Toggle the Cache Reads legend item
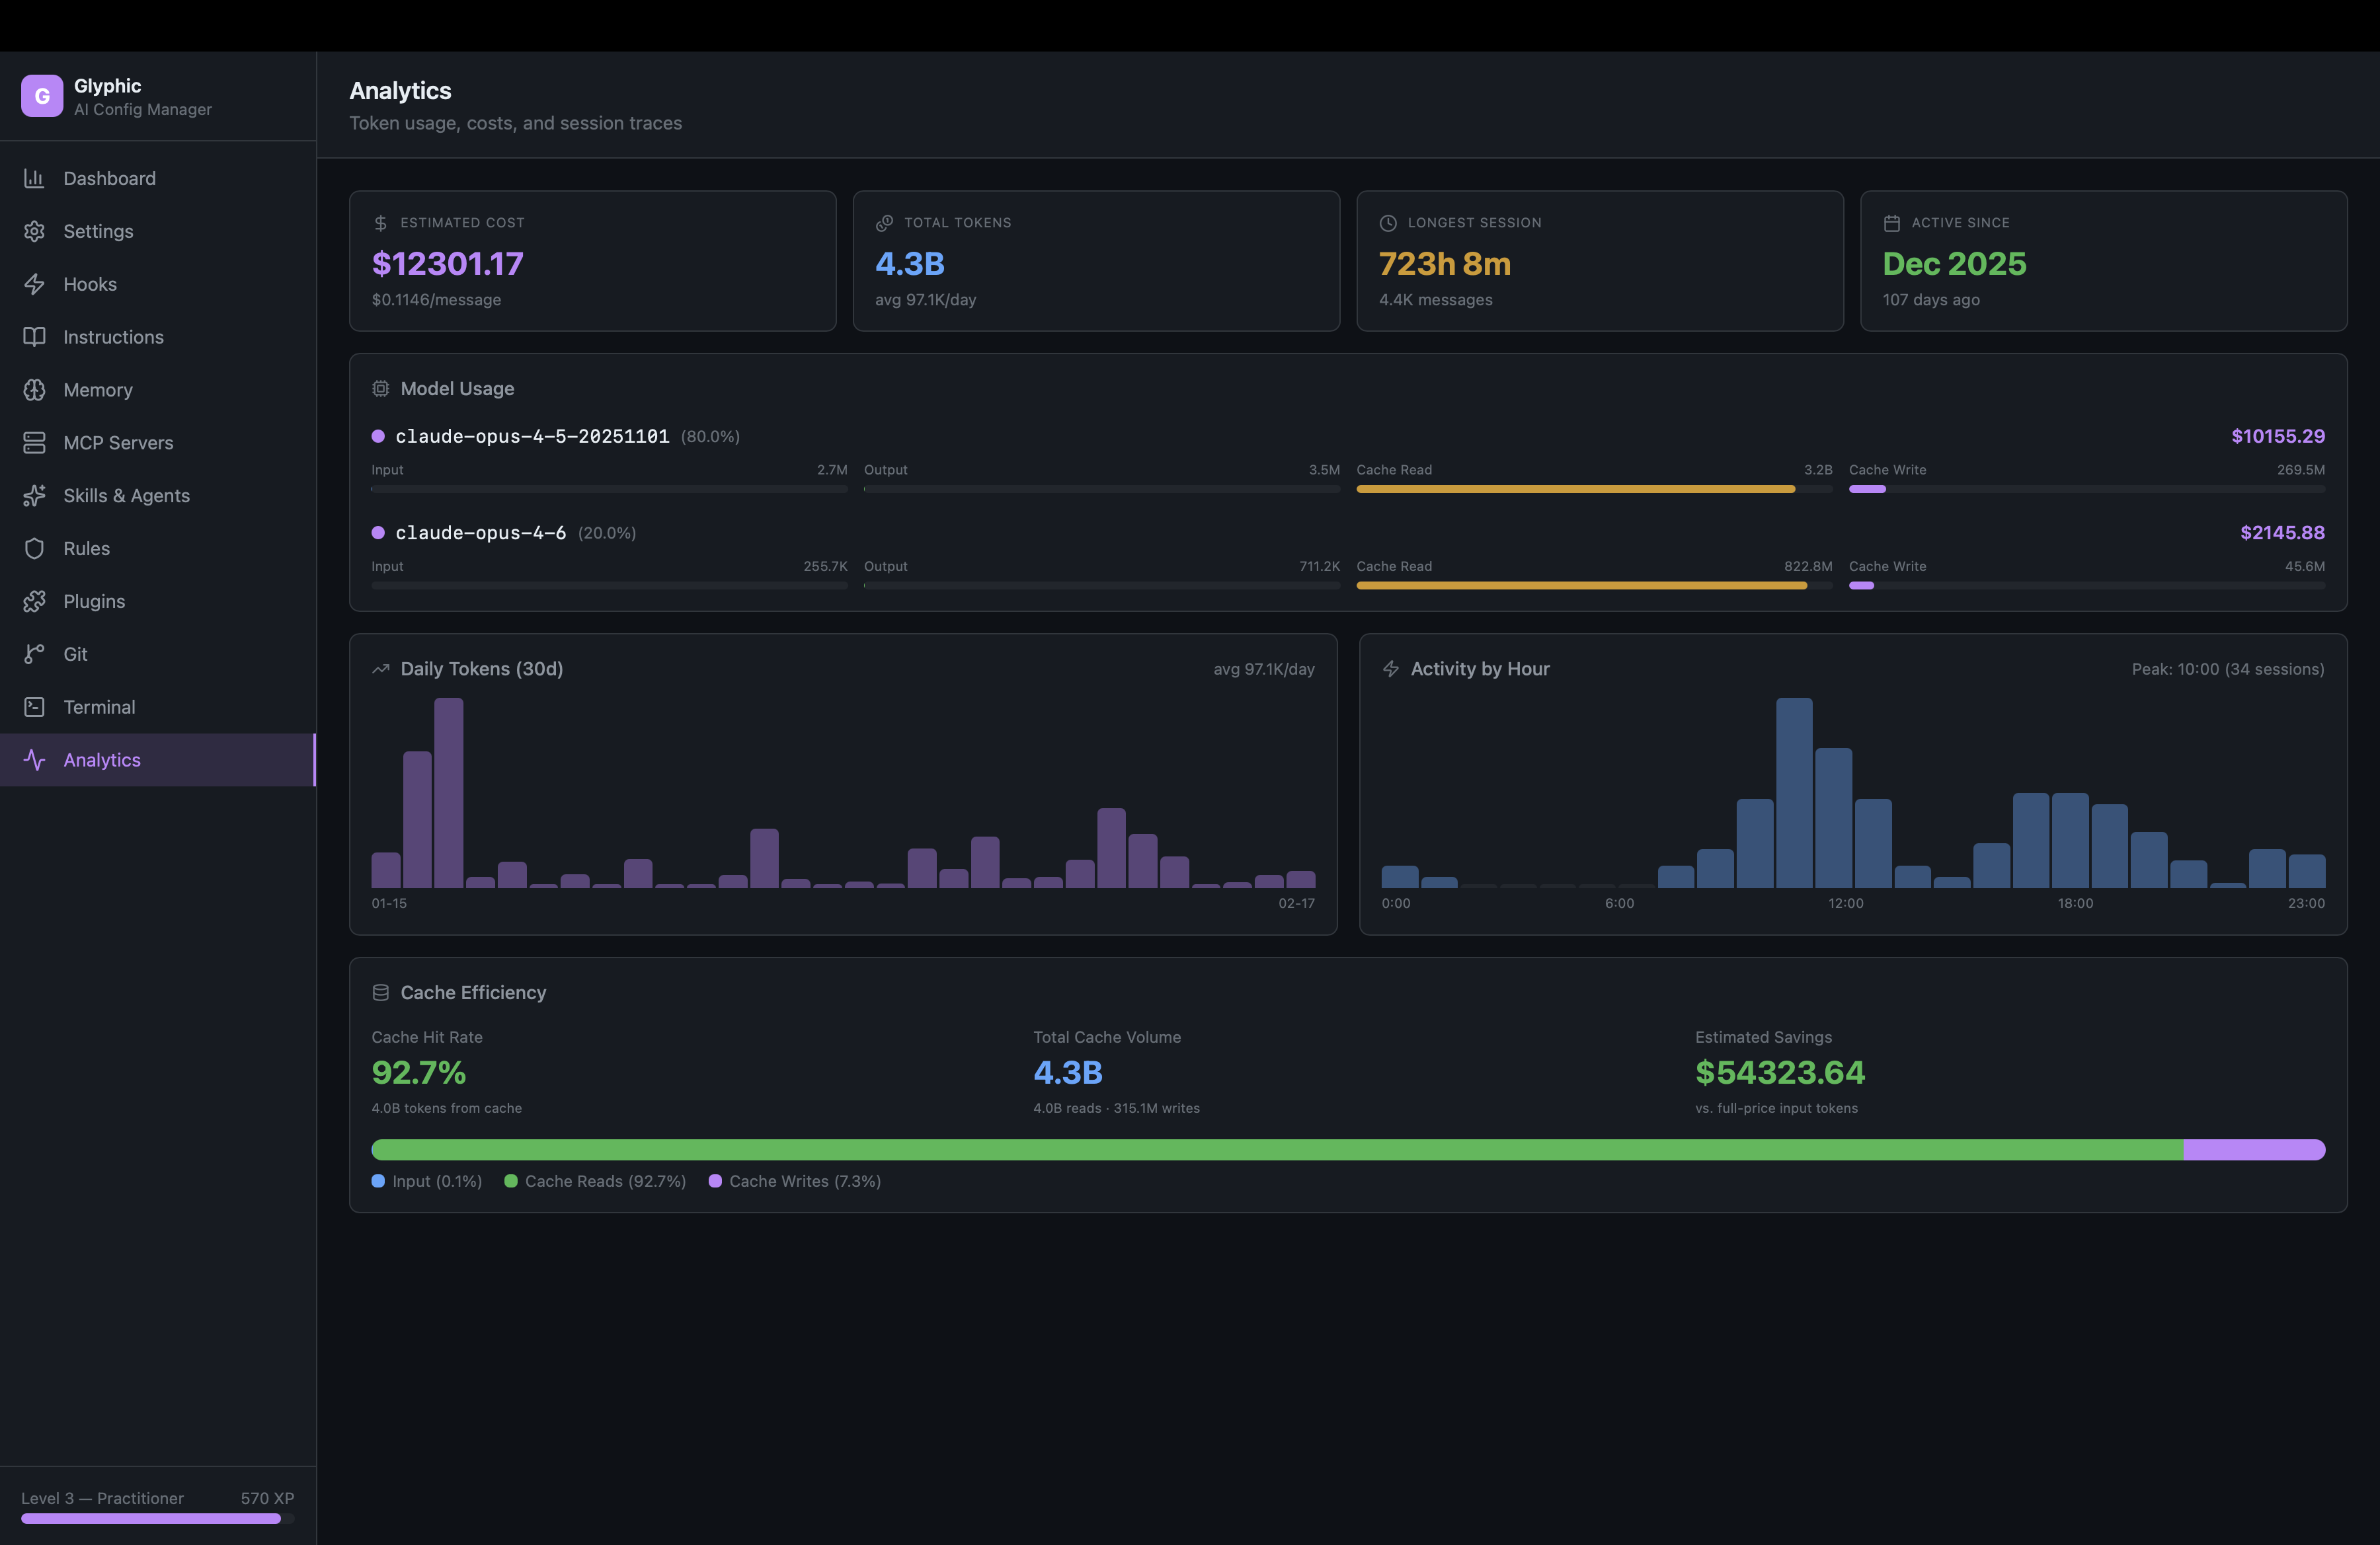Image resolution: width=2380 pixels, height=1545 pixels. pyautogui.click(x=596, y=1182)
